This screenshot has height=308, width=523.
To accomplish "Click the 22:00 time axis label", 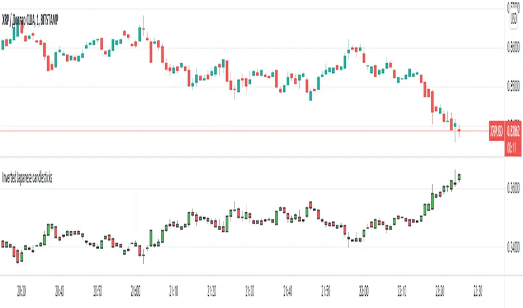I will pyautogui.click(x=364, y=292).
